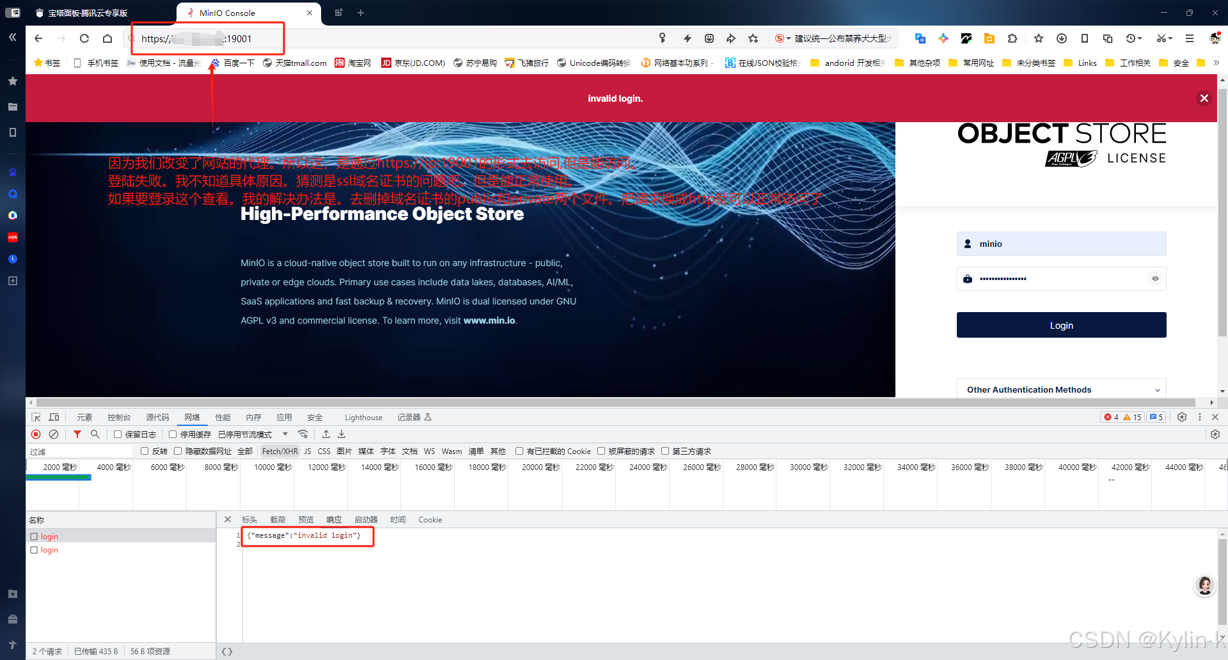Viewport: 1228px width, 660px height.
Task: Toggle the disable cache checkbox
Action: [x=173, y=434]
